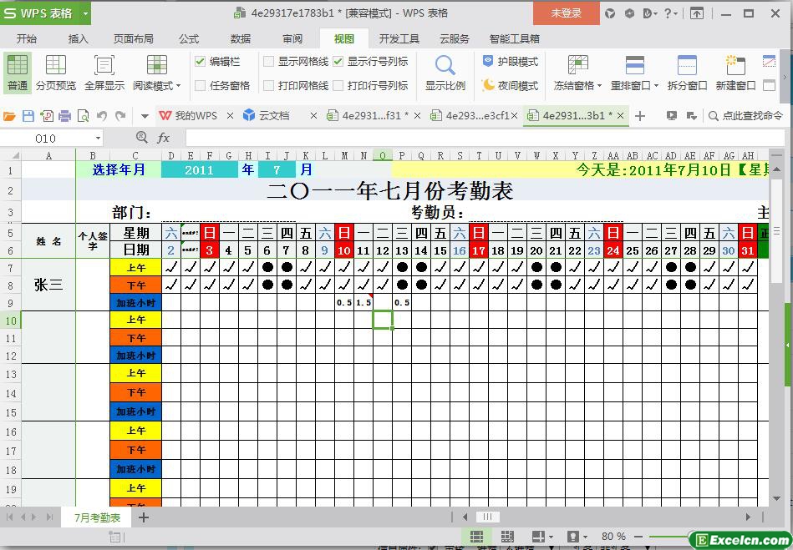Uncheck the 编辑栏 formula bar checkbox
This screenshot has height=550, width=793.
point(200,62)
